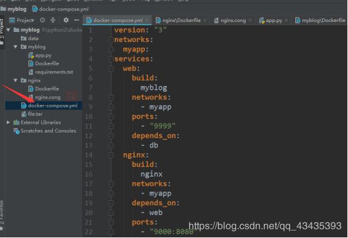Screen dimensions: 348x238
Task: Switch to the docker-compose.yml editor tab
Action: point(117,20)
